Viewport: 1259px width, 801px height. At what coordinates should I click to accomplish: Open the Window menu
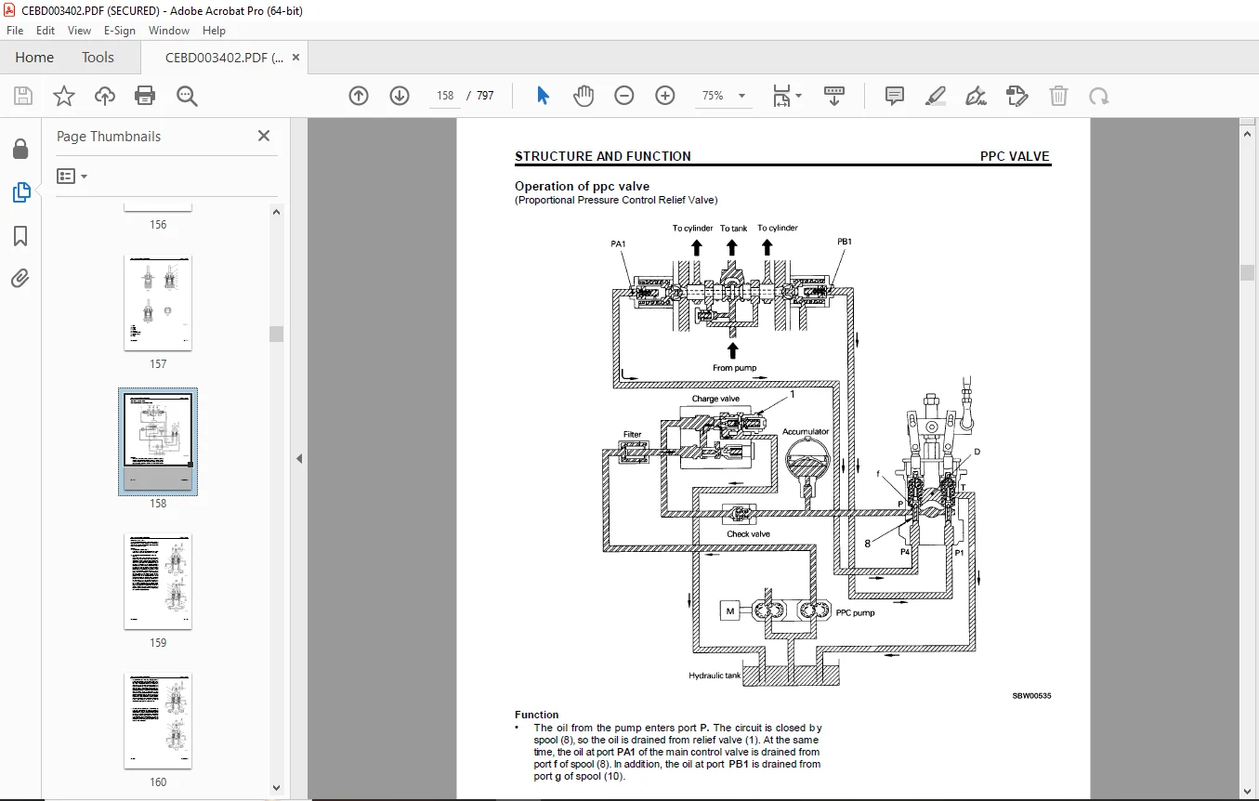(x=169, y=31)
